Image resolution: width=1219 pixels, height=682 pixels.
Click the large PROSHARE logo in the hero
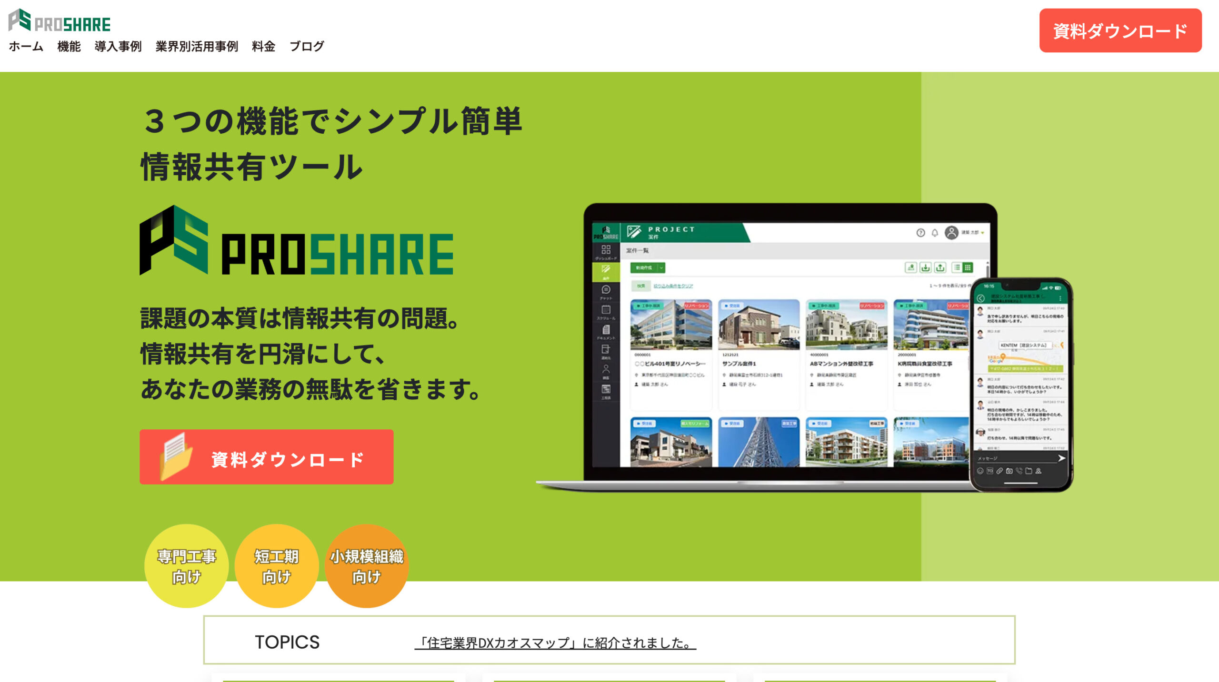tap(296, 240)
